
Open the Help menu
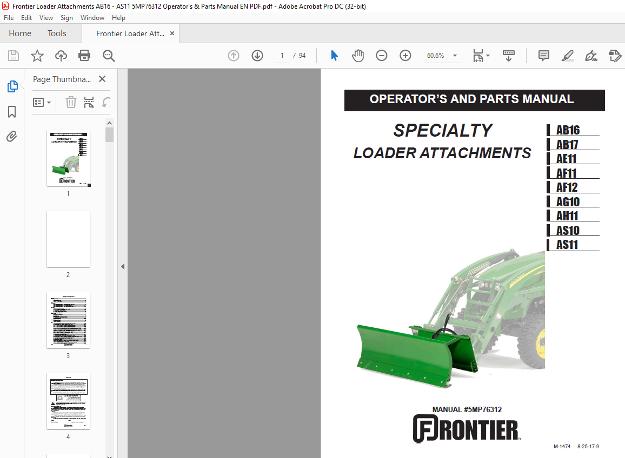(x=118, y=17)
